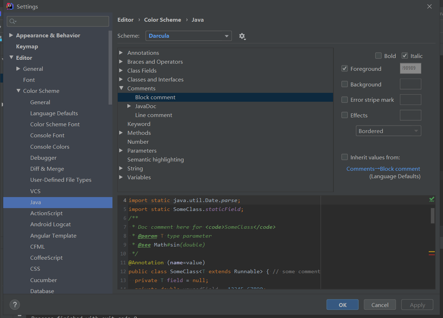Select Angular Template entry
This screenshot has width=443, height=318.
53,235
